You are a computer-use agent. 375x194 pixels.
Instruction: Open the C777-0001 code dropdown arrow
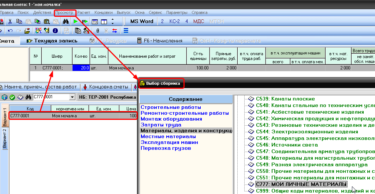(x=72, y=97)
